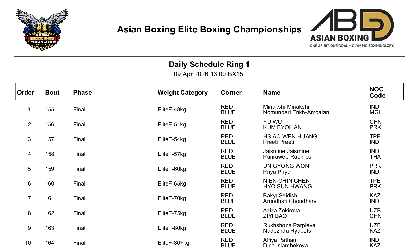Image resolution: width=419 pixels, height=252 pixels.
Task: Click bout number 156
Action: [50, 125]
